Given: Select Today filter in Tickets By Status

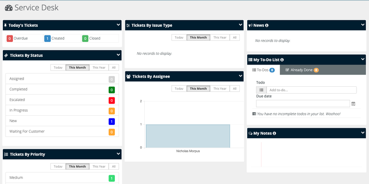Looking at the screenshot, I should [x=58, y=67].
